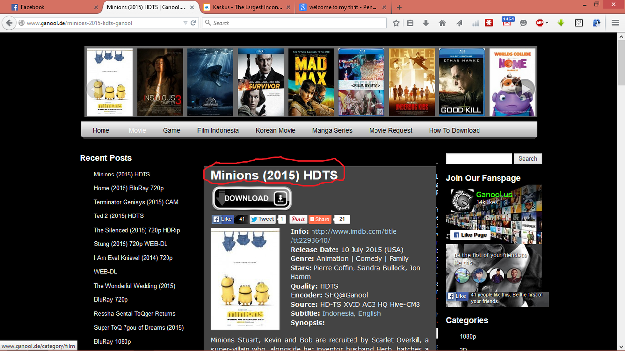
Task: Open the How To Download menu
Action: point(454,130)
